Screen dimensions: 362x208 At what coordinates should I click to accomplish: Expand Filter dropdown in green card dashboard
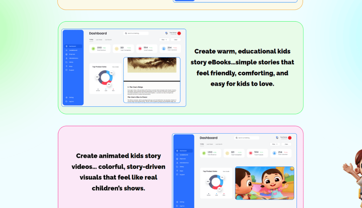[x=164, y=40]
